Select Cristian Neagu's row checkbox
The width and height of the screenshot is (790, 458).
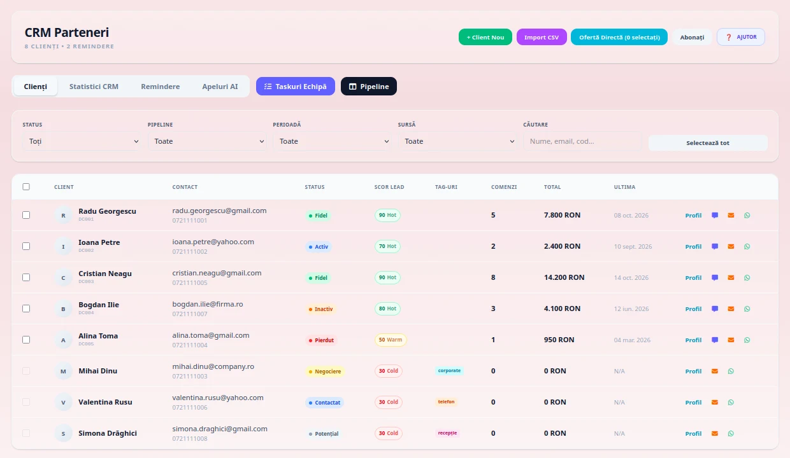coord(26,277)
